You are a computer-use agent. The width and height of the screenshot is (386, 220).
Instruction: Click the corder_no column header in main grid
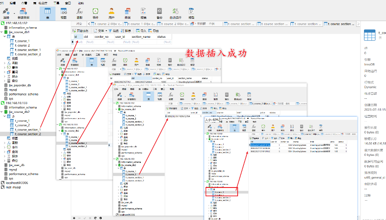click(x=104, y=37)
